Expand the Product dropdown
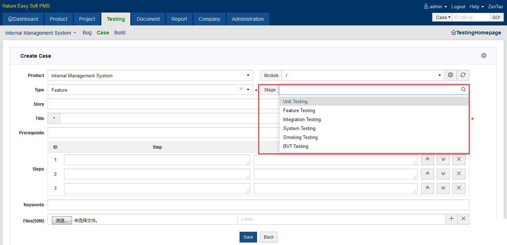This screenshot has width=507, height=245. [x=248, y=76]
